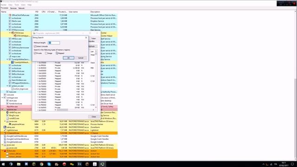Open Google Chrome from the taskbar
The width and height of the screenshot is (297, 167).
point(41,164)
